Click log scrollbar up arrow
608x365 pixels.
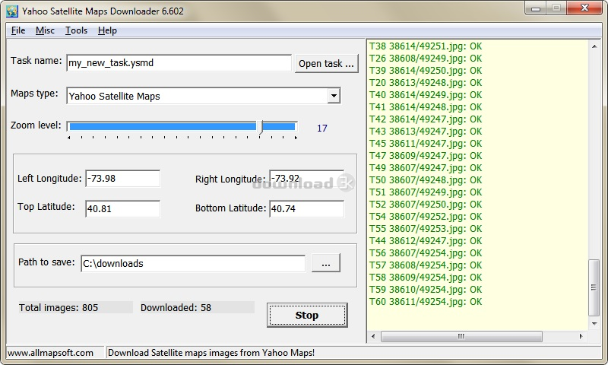pos(594,46)
